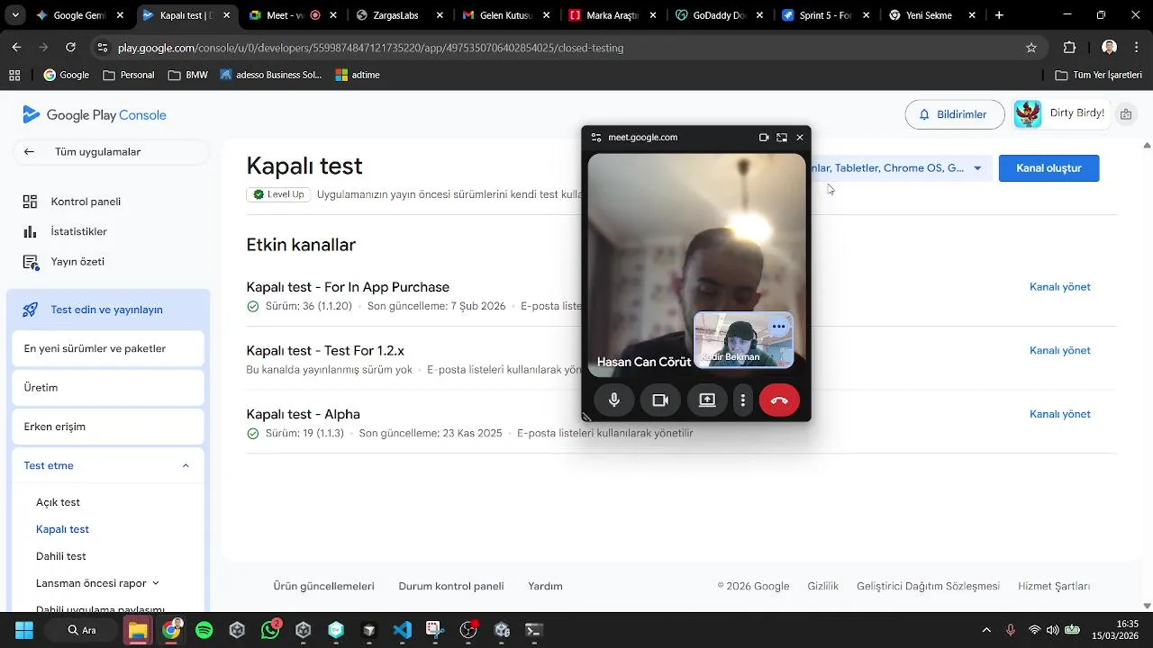Open tab search dropdown arrow

(x=15, y=15)
